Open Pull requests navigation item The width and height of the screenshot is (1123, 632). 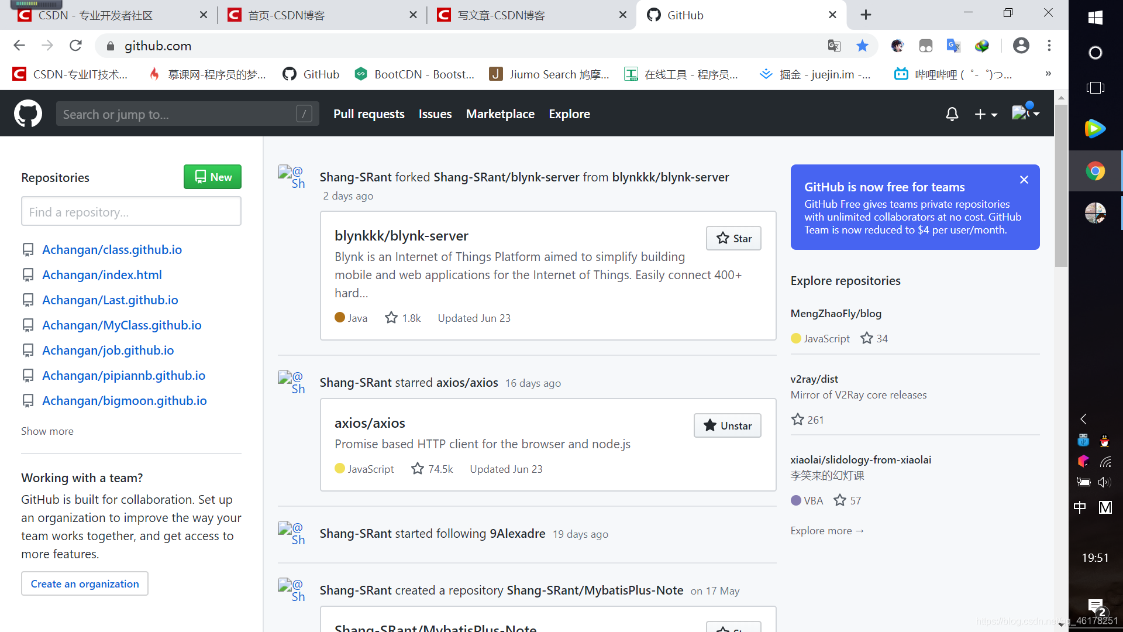pyautogui.click(x=370, y=114)
